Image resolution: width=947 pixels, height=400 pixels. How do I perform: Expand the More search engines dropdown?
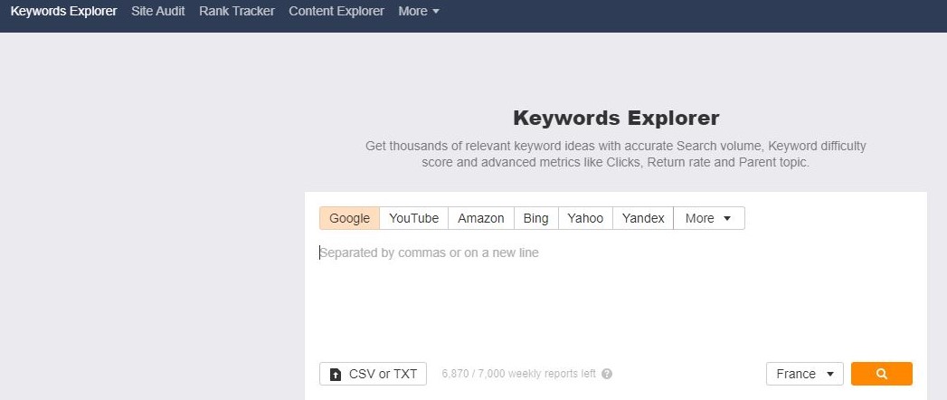(x=708, y=218)
